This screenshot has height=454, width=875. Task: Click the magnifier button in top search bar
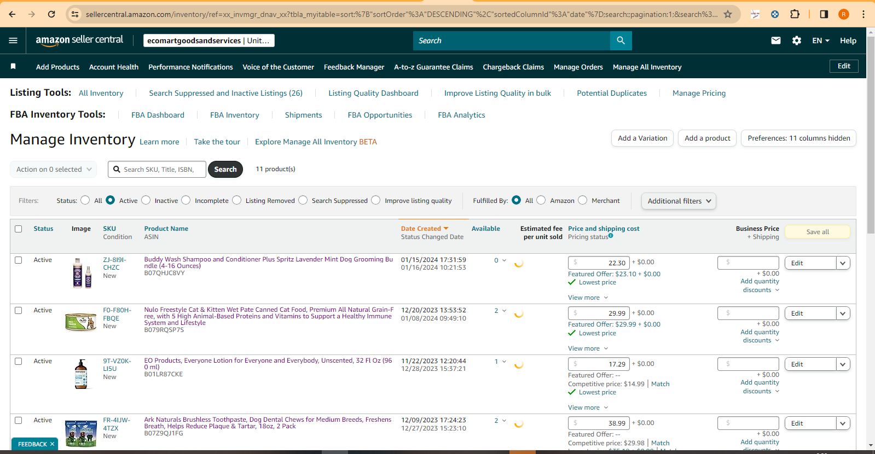tap(621, 40)
